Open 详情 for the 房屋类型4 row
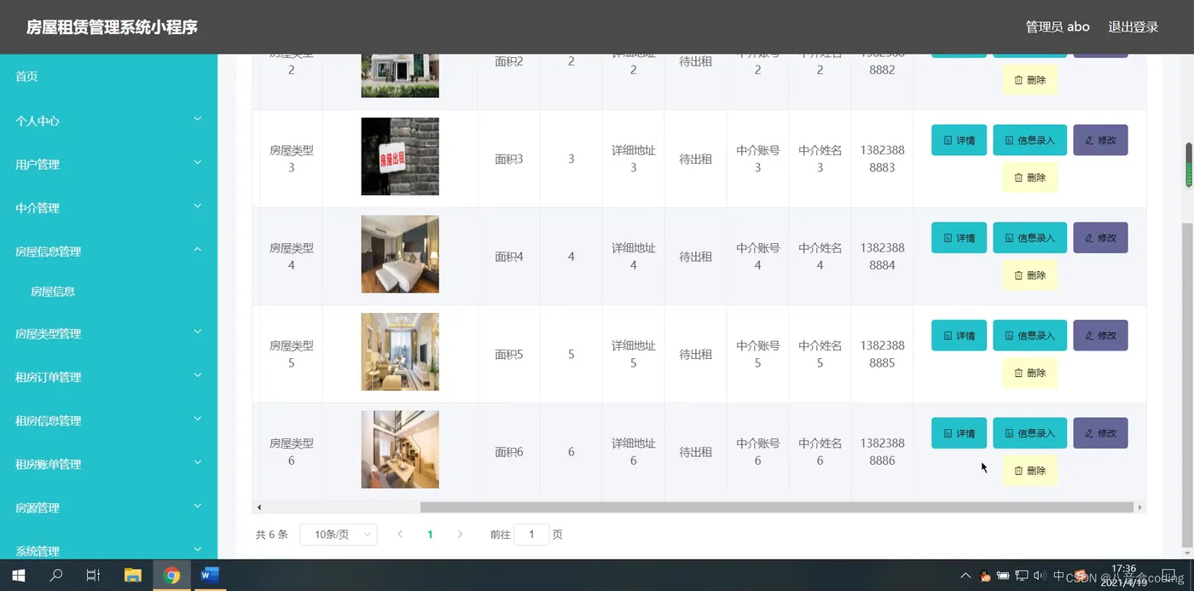Screen dimensions: 1194x591 (959, 238)
